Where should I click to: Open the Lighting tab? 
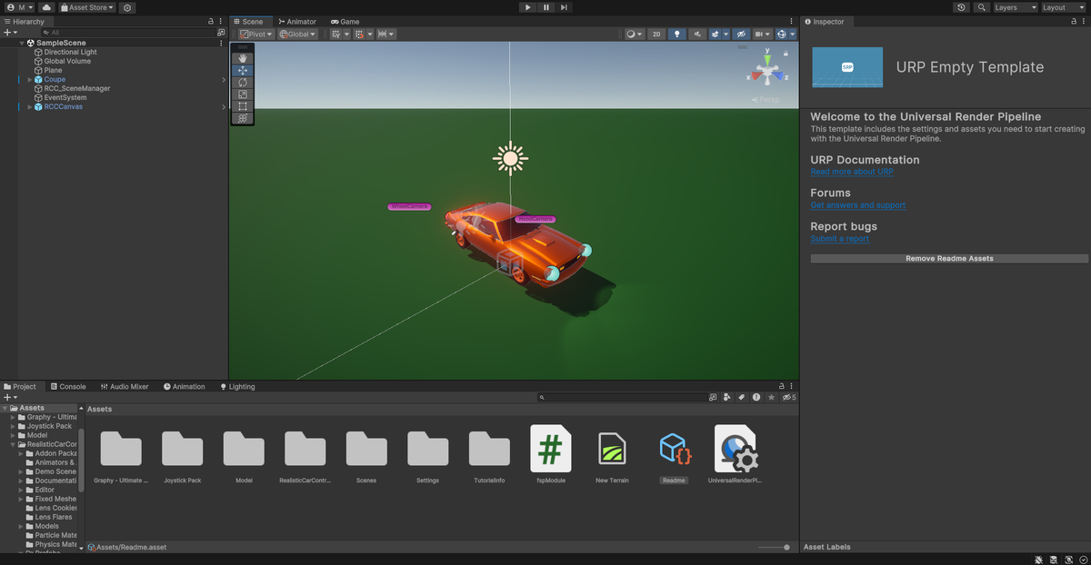click(236, 387)
